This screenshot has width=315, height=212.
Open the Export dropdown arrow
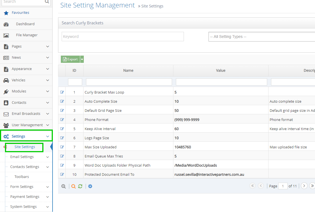coord(82,59)
